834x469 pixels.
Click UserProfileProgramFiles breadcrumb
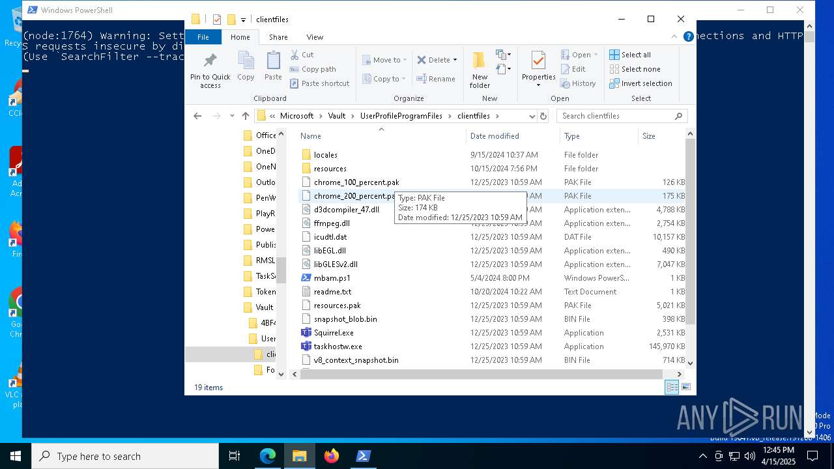tap(401, 116)
